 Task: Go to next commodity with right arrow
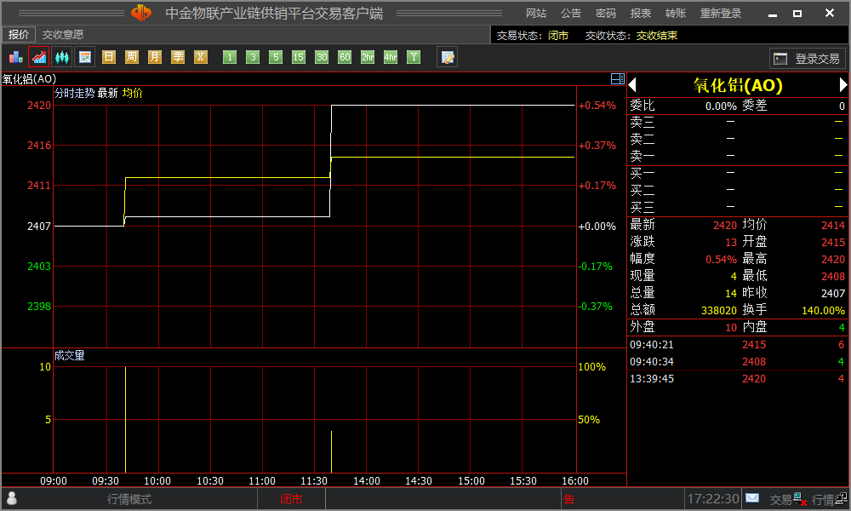(x=842, y=85)
